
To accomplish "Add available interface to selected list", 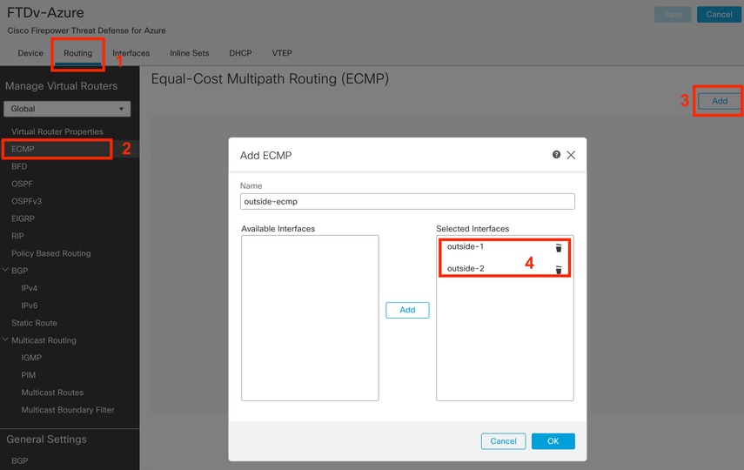I will [x=407, y=310].
